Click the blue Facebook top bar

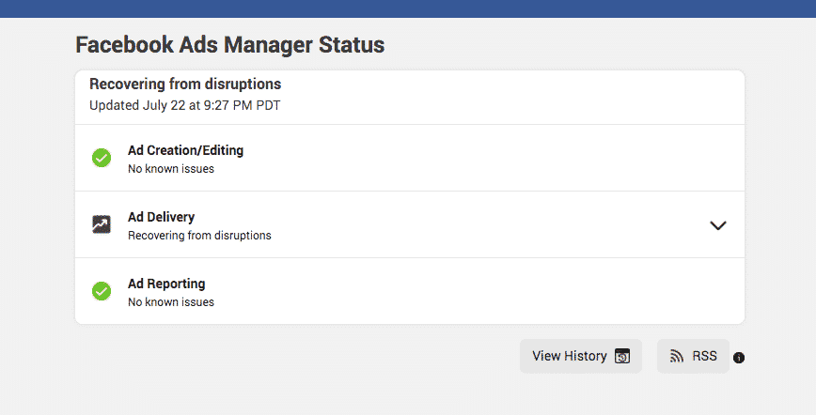[x=408, y=8]
